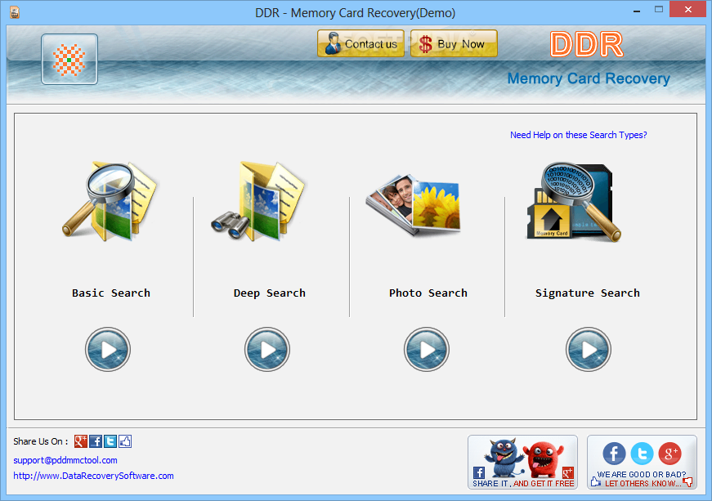Click round Google Plus icon in review banner
The image size is (712, 501).
670,454
